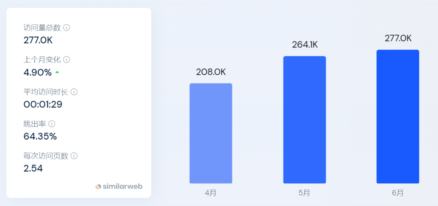The height and width of the screenshot is (206, 438).
Task: Click the info icon beside 访问量总数
Action: [x=67, y=28]
